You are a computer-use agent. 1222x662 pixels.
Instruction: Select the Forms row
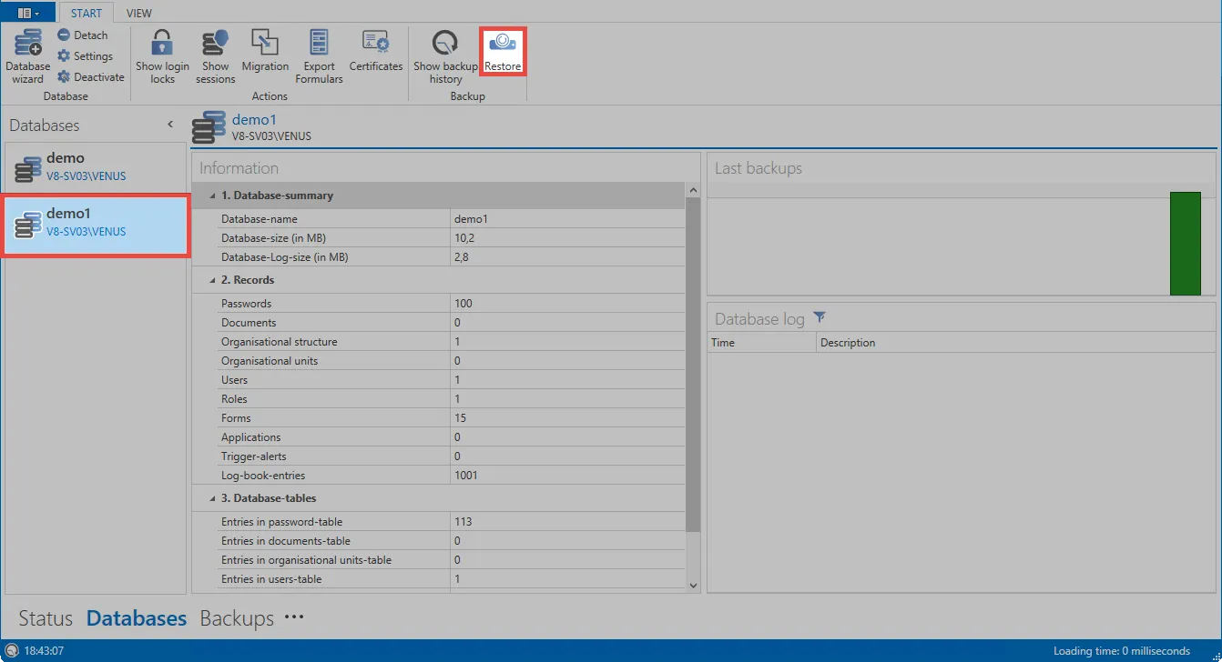[x=451, y=418]
